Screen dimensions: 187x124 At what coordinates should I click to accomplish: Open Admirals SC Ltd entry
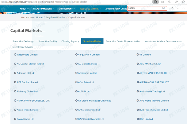25,73
